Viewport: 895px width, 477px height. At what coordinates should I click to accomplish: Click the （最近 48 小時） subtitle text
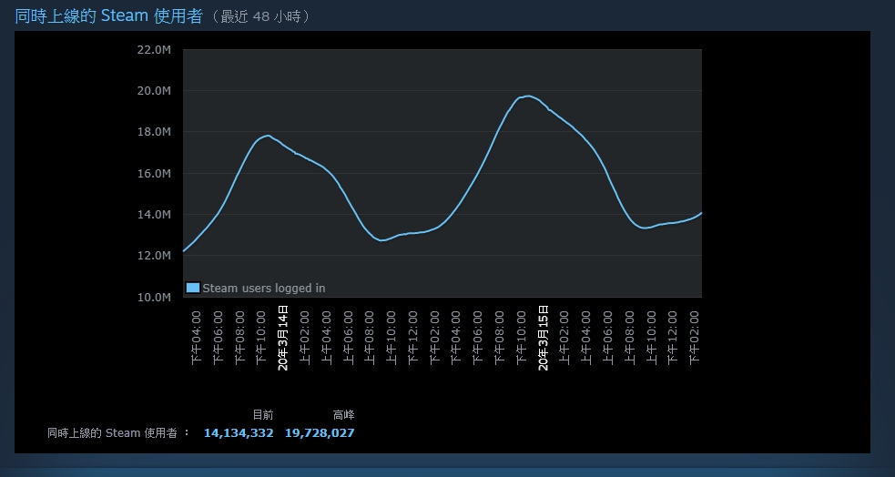tap(260, 16)
